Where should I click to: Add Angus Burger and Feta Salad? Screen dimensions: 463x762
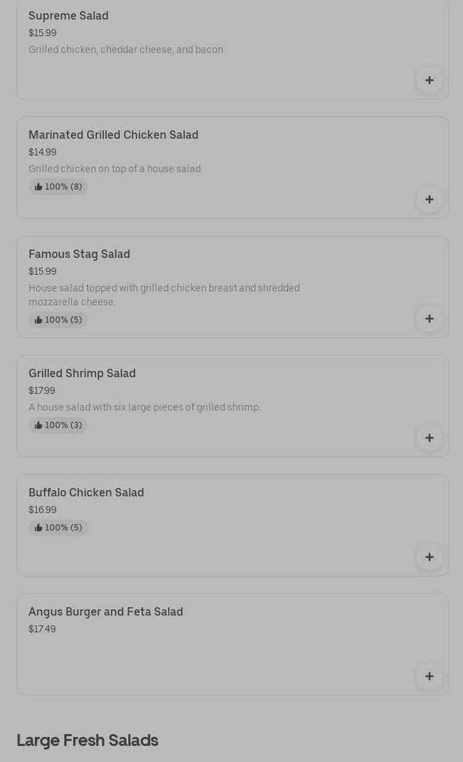(429, 676)
